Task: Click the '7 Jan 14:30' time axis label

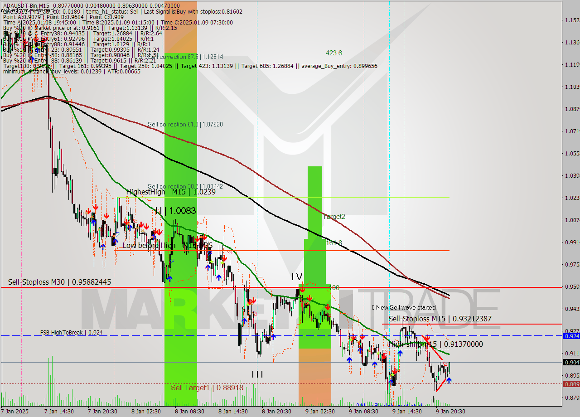Action: (x=58, y=412)
